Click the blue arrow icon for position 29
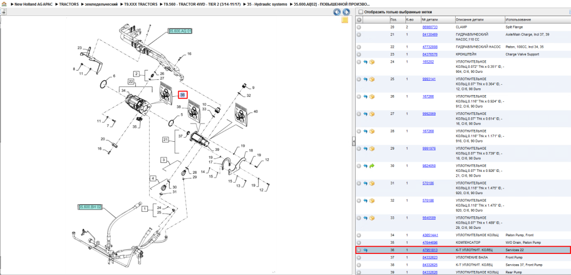571x275 pixels. pos(365,149)
